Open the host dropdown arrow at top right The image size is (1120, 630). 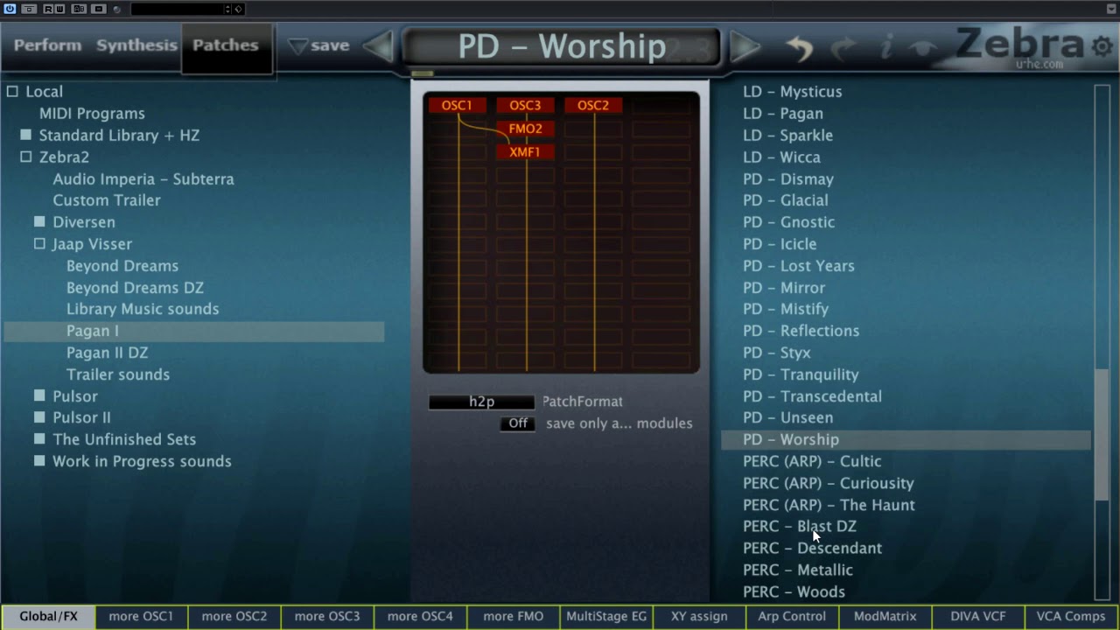[x=1112, y=9]
